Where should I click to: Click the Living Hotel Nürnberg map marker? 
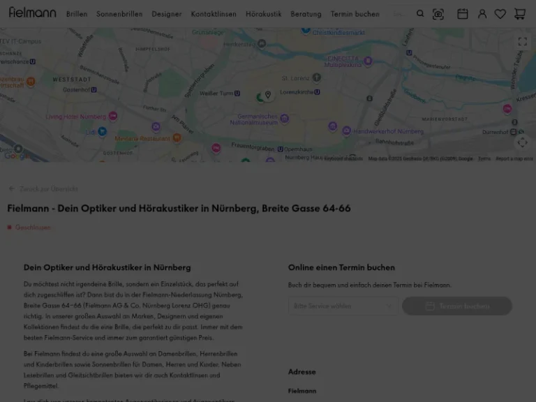click(113, 117)
